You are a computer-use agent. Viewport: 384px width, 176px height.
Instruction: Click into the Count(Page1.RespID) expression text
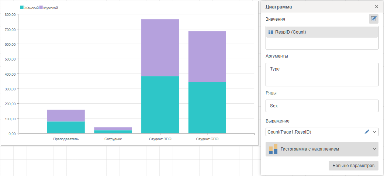coord(291,132)
